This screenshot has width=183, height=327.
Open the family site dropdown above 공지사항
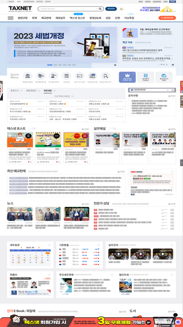152,90
